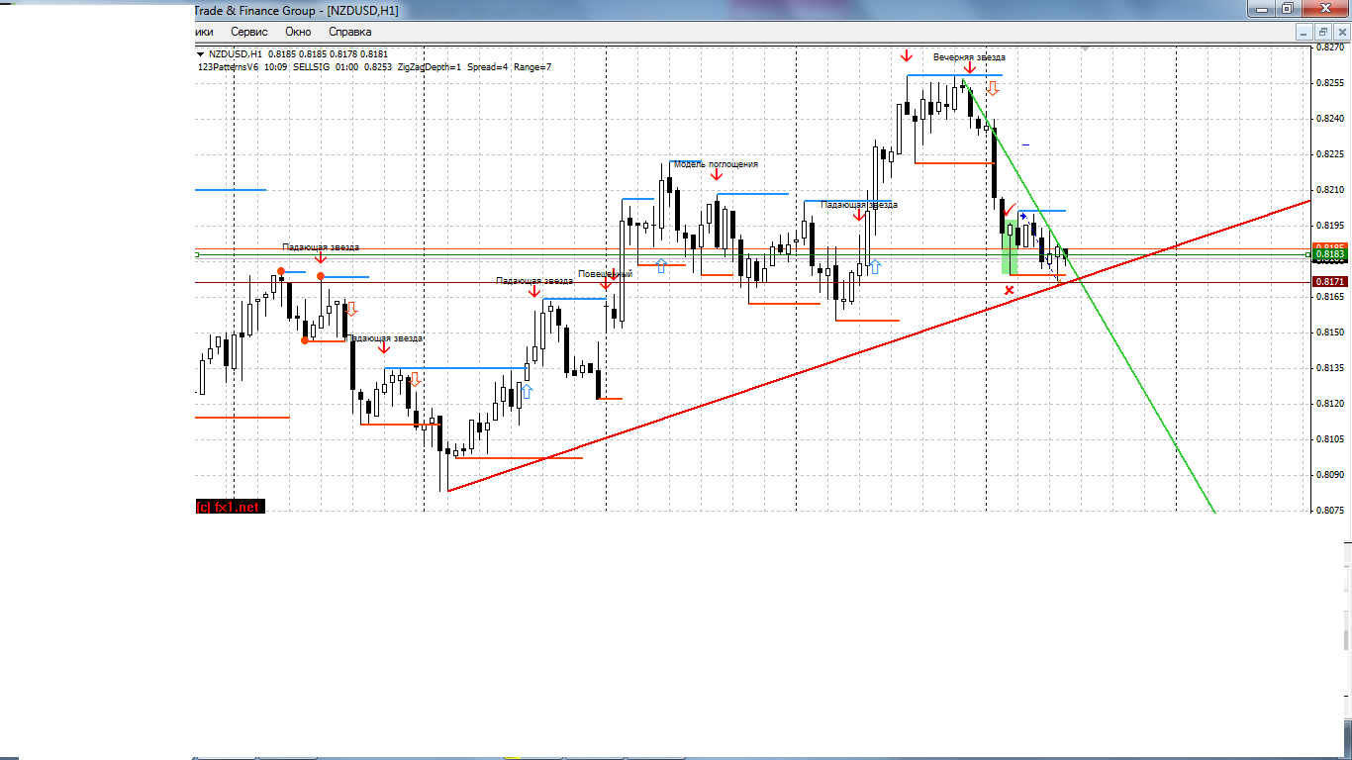
Task: Open the Сервис menu
Action: [248, 32]
